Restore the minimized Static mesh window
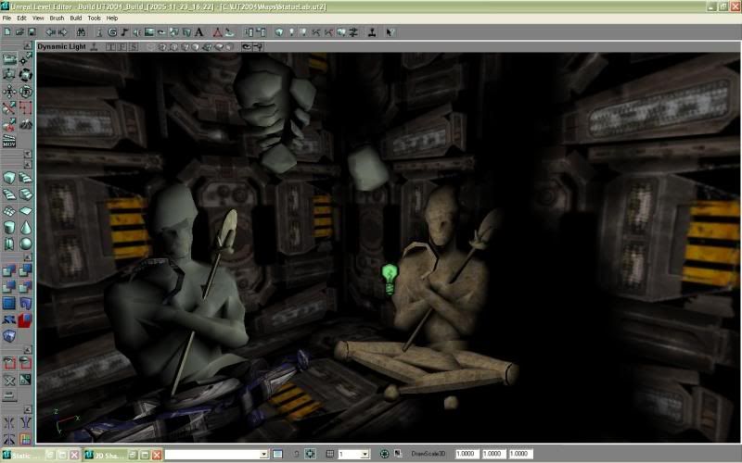742x463 pixels. 50,455
